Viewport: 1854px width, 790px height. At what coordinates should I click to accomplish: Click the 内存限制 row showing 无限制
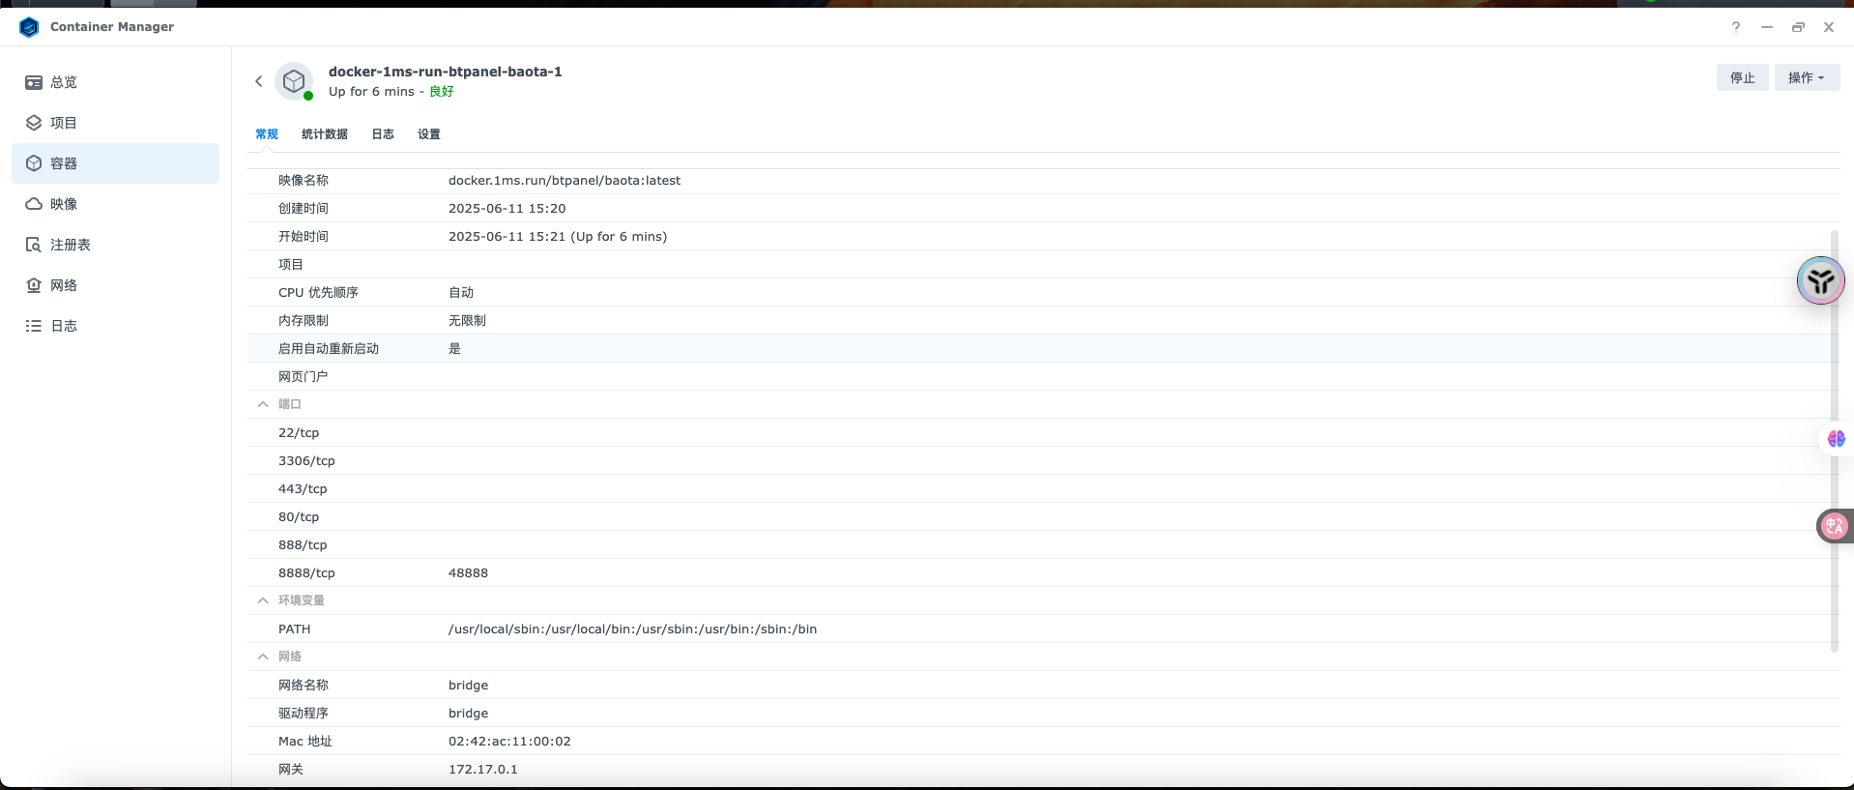click(1043, 321)
